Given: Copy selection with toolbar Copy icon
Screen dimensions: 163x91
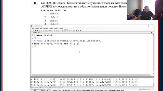Looking at the screenshot, I should click(42, 30).
